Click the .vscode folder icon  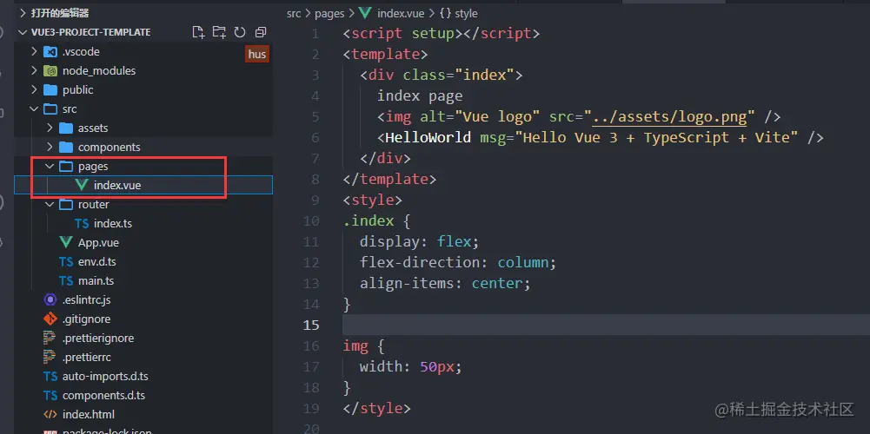(50, 51)
